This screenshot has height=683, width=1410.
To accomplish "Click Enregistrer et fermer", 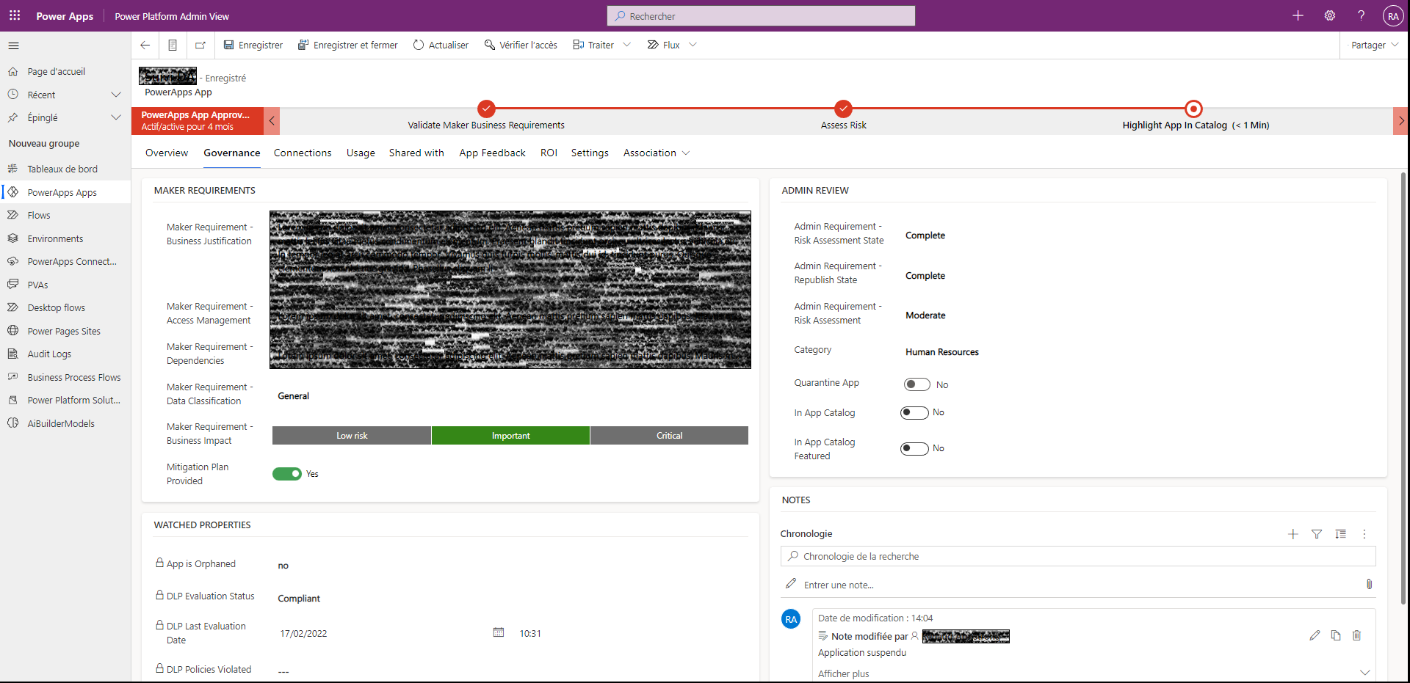I will click(347, 45).
